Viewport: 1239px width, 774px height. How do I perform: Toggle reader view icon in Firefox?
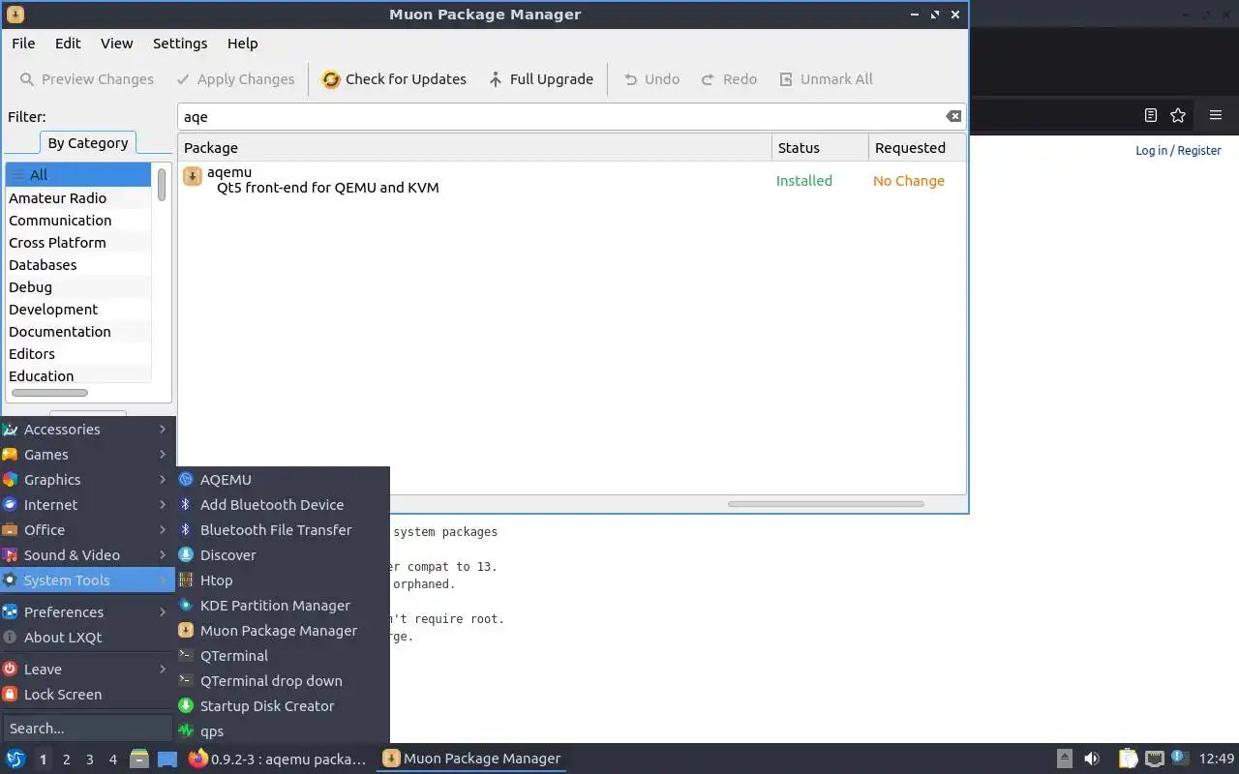point(1150,115)
